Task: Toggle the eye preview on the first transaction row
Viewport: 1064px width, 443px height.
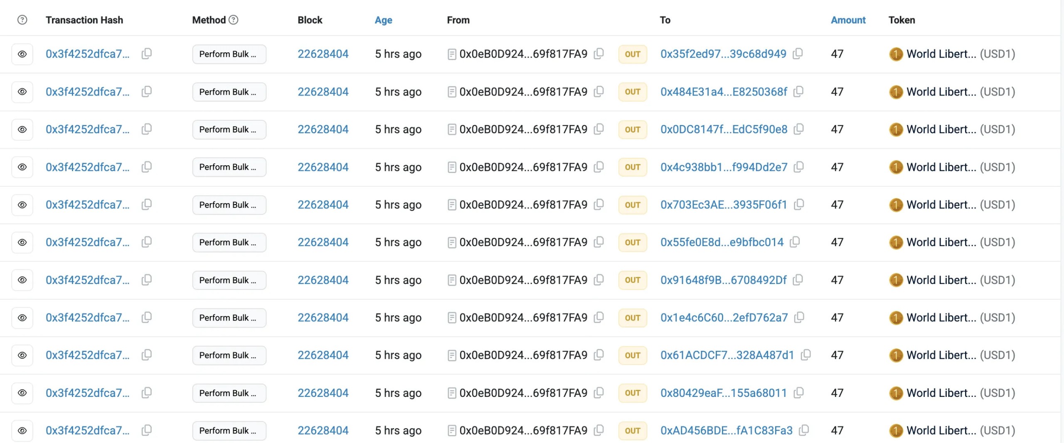Action: 22,54
